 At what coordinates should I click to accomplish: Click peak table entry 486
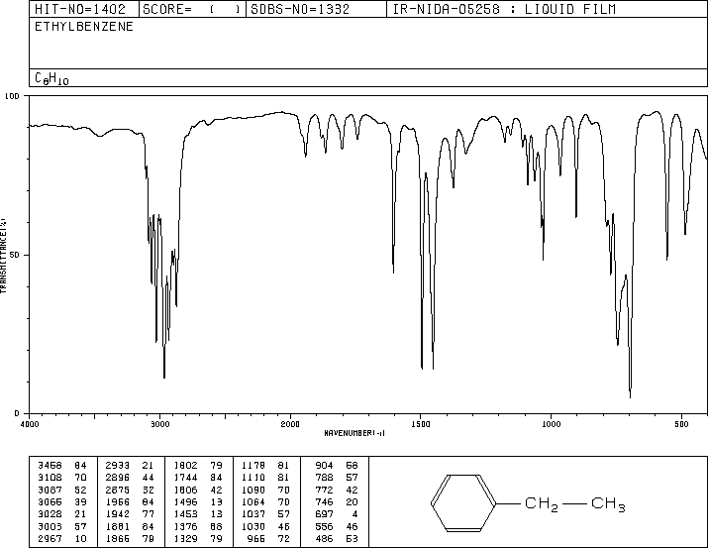tap(324, 539)
